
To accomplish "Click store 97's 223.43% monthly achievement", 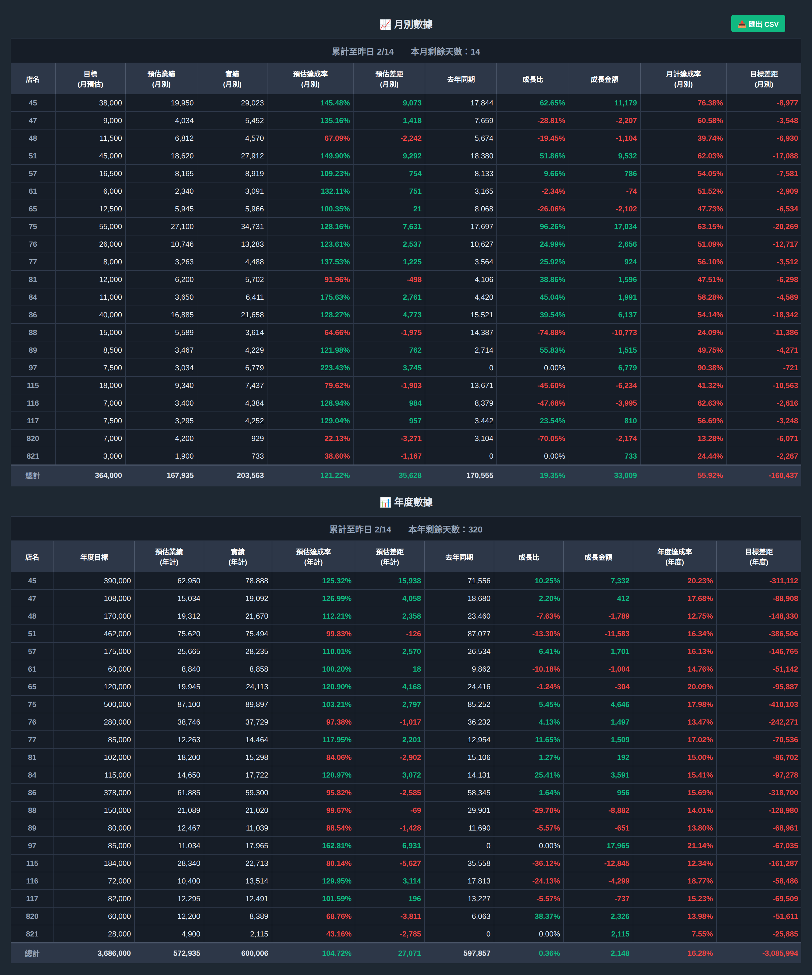I will 335,368.
